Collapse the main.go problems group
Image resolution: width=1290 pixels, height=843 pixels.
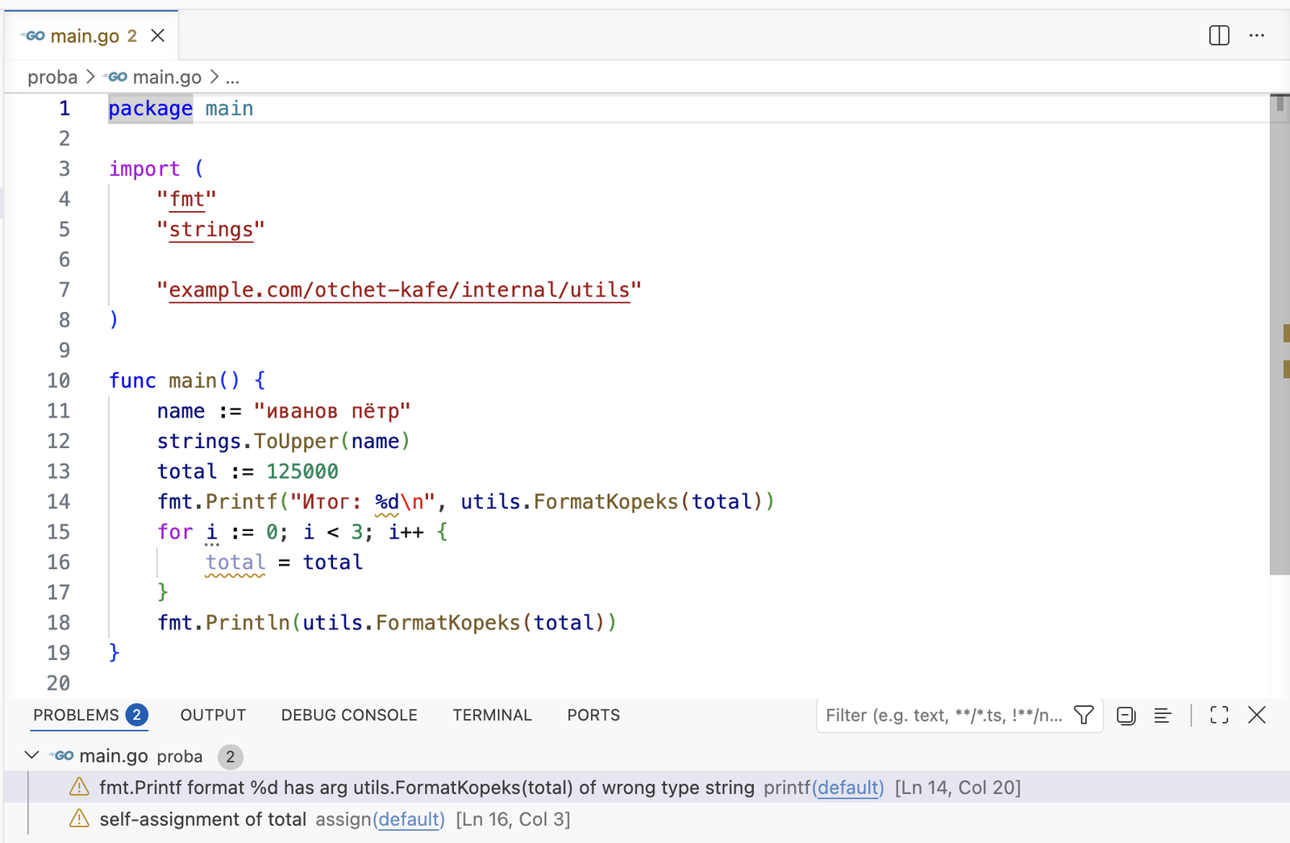click(31, 755)
